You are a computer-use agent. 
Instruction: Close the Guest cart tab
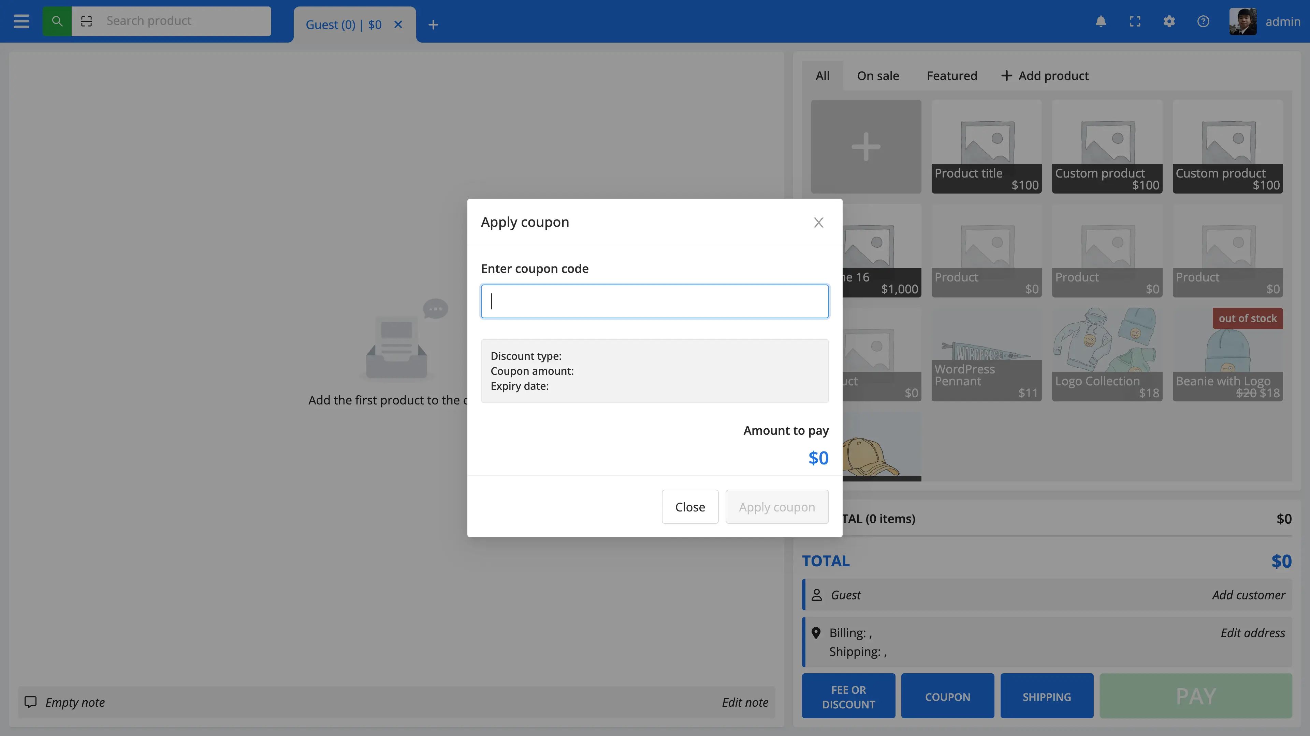(398, 25)
